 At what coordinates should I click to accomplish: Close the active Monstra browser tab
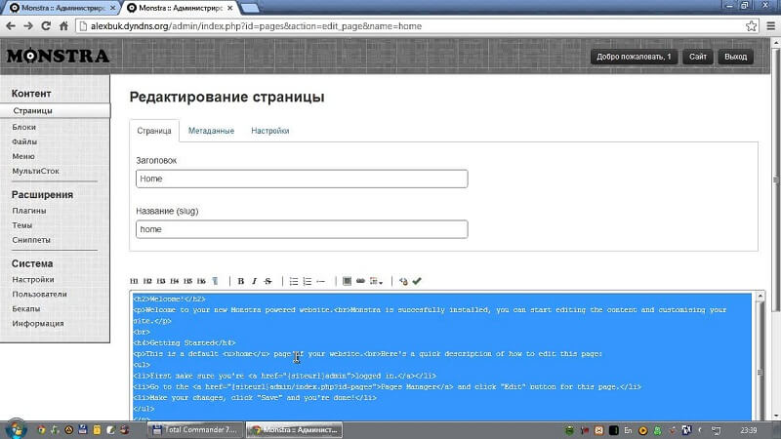229,8
